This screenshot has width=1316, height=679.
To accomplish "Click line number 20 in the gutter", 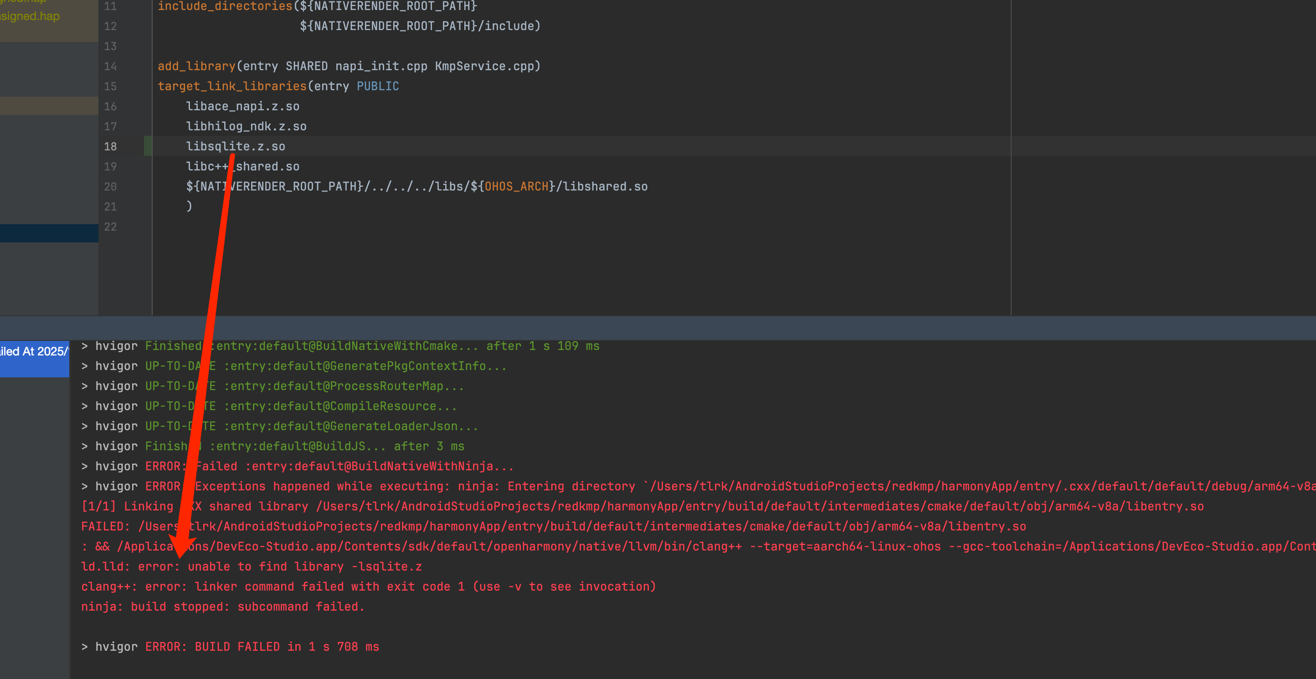I will 110,186.
